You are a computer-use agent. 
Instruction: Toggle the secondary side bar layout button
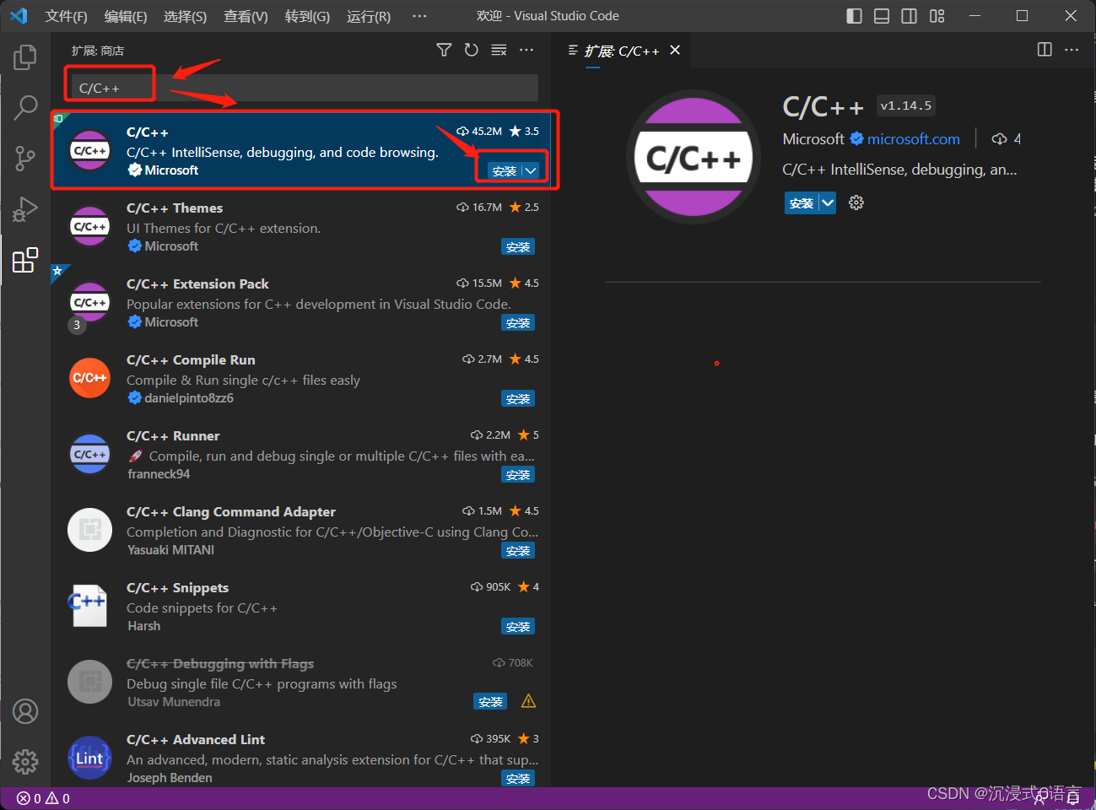[909, 16]
